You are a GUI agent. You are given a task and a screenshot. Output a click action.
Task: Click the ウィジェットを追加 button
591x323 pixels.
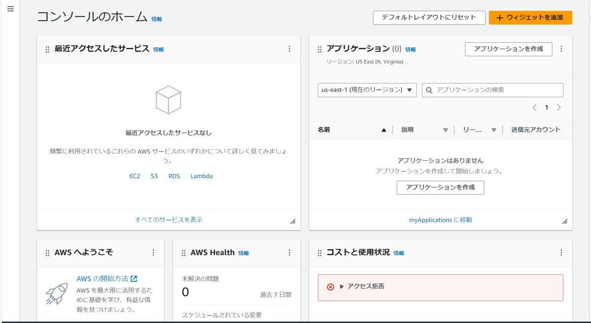530,18
